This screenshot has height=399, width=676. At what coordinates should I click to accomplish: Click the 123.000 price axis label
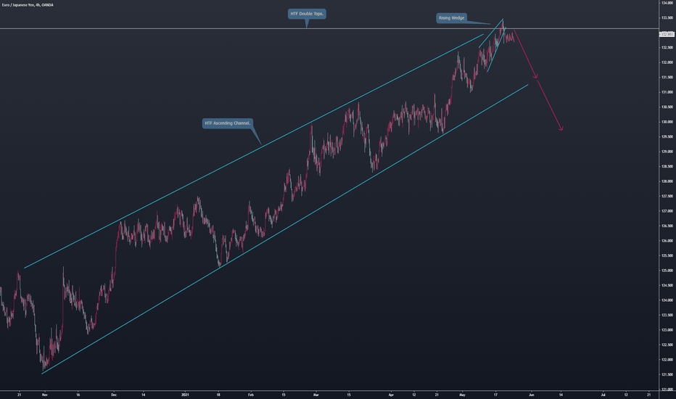coord(667,330)
